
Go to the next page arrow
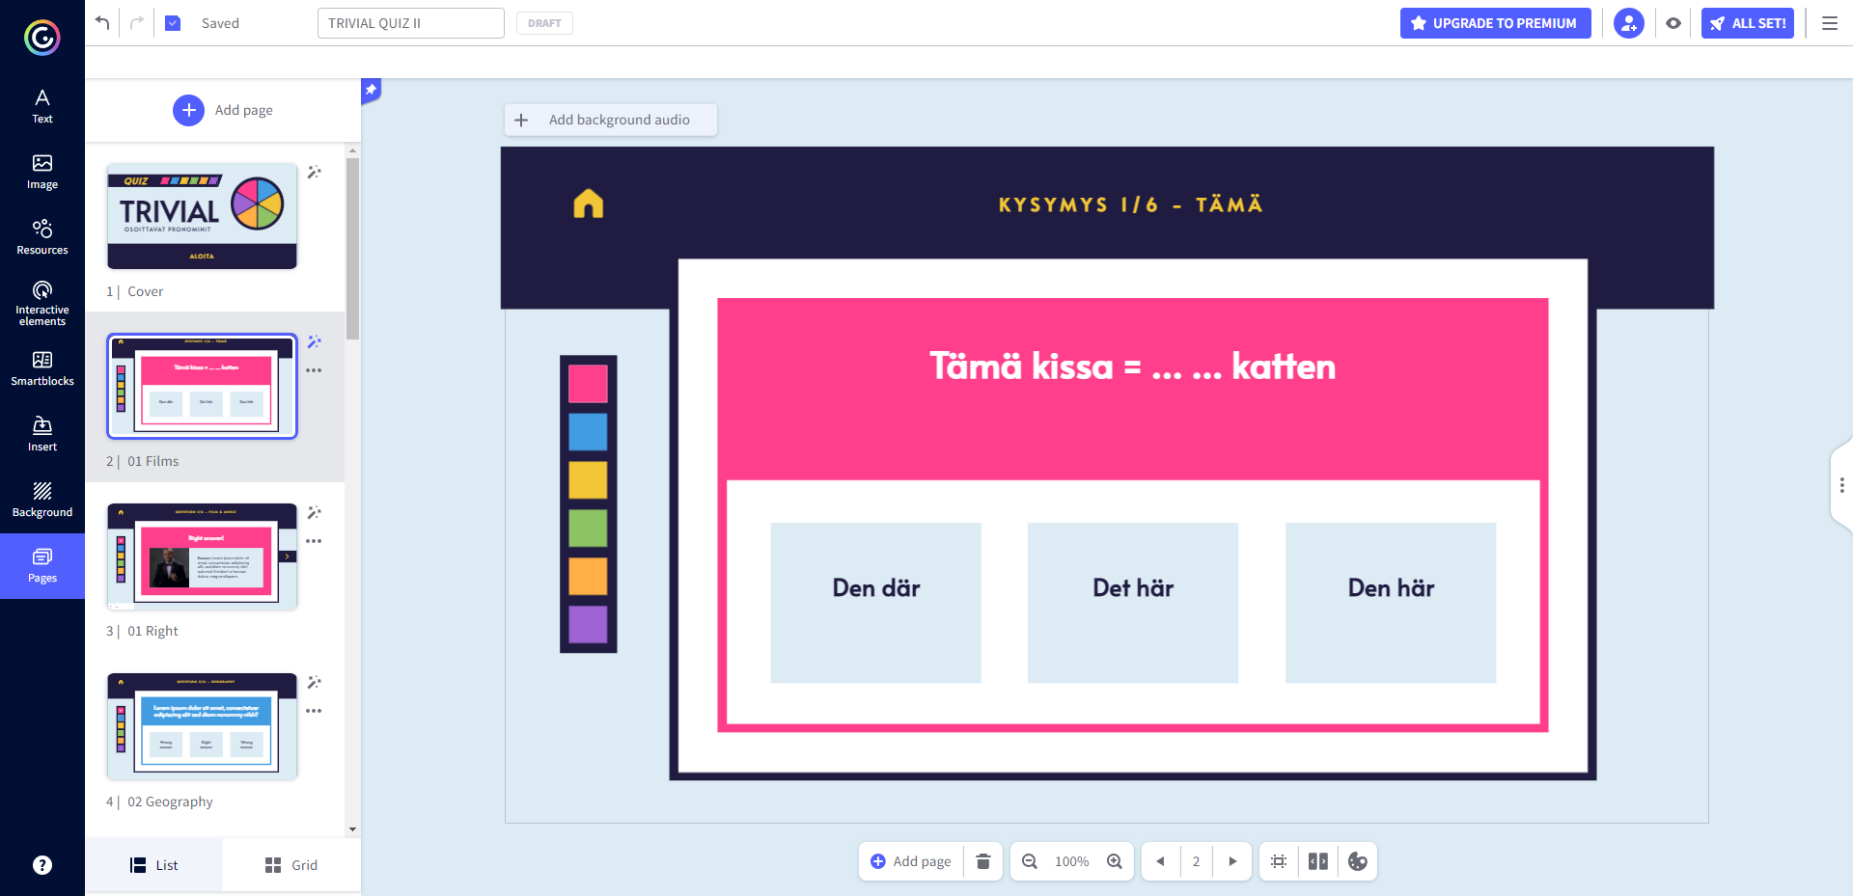click(1232, 861)
